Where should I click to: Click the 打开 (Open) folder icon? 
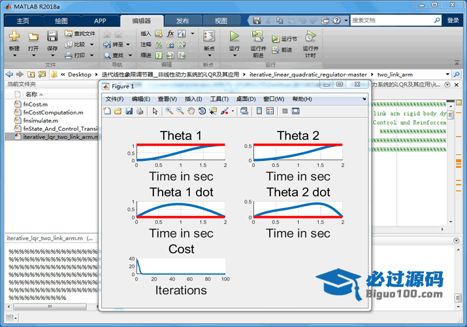(33, 37)
